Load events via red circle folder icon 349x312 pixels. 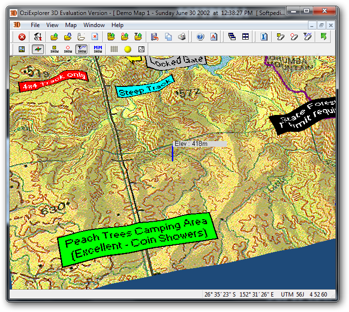(x=125, y=37)
